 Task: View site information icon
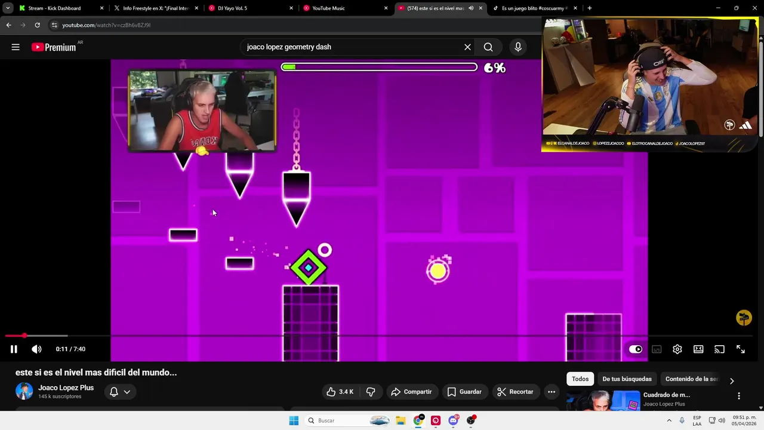click(x=54, y=25)
